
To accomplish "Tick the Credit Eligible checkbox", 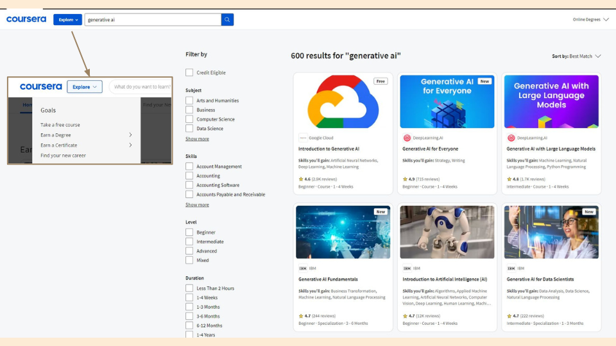I will click(189, 72).
